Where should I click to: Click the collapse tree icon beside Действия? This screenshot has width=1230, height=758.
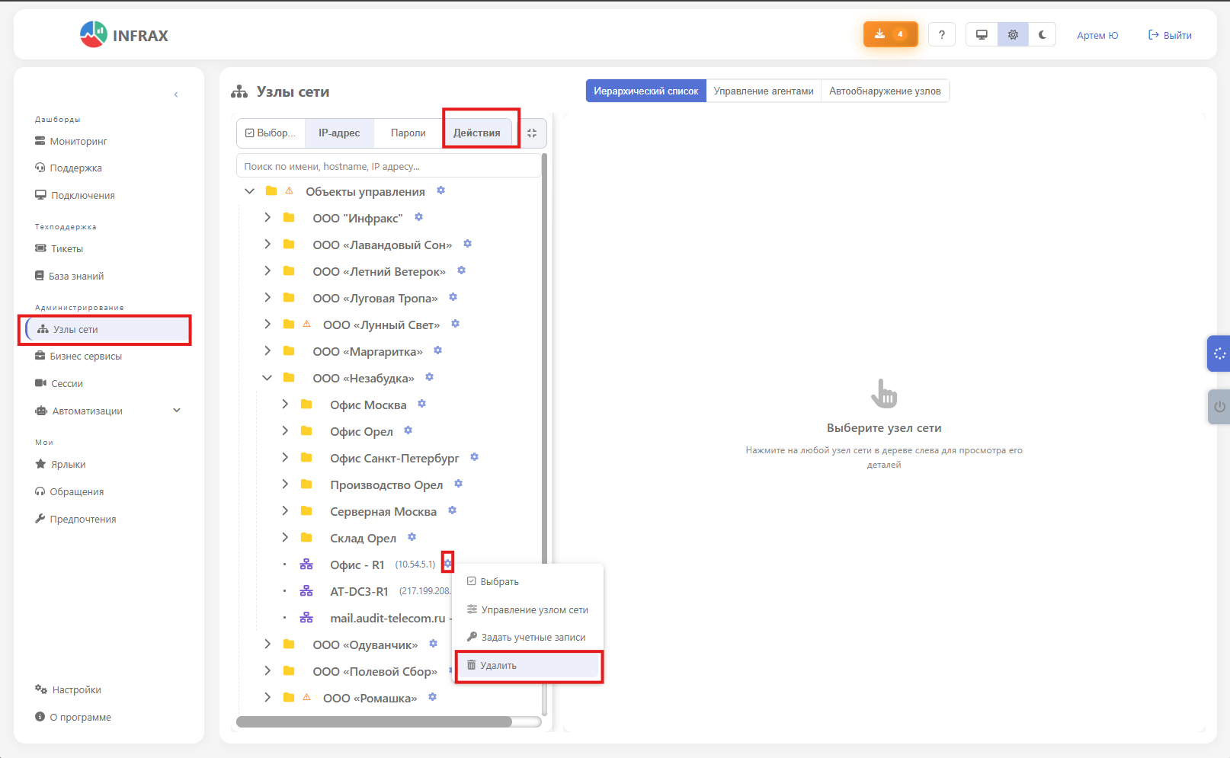pyautogui.click(x=532, y=133)
